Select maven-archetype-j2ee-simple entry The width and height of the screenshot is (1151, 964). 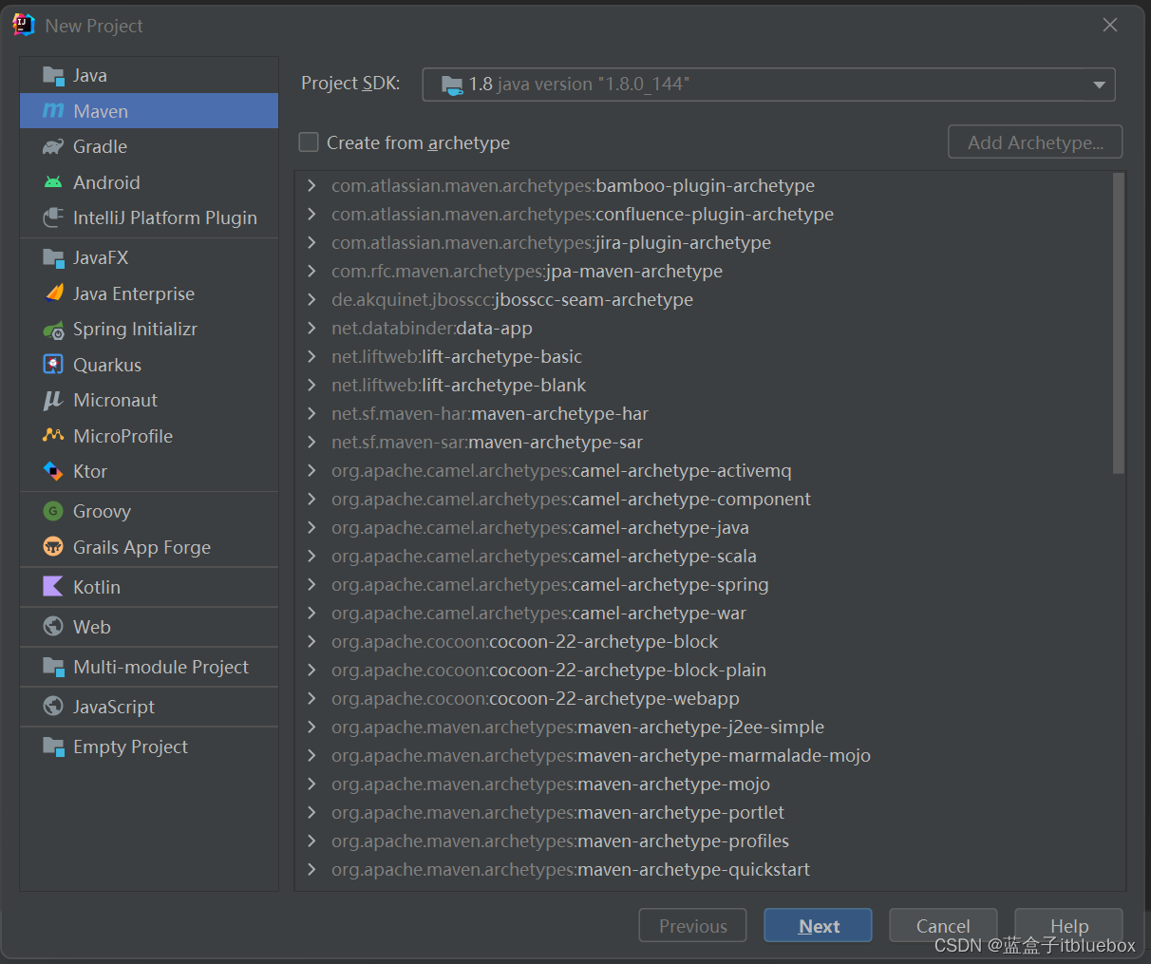[x=577, y=727]
